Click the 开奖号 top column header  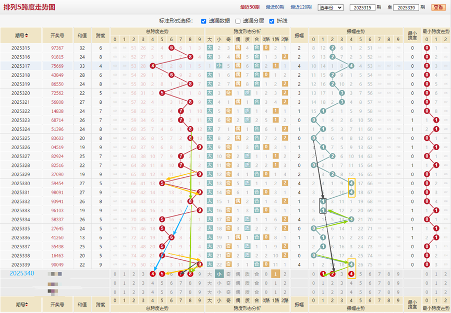coord(57,35)
